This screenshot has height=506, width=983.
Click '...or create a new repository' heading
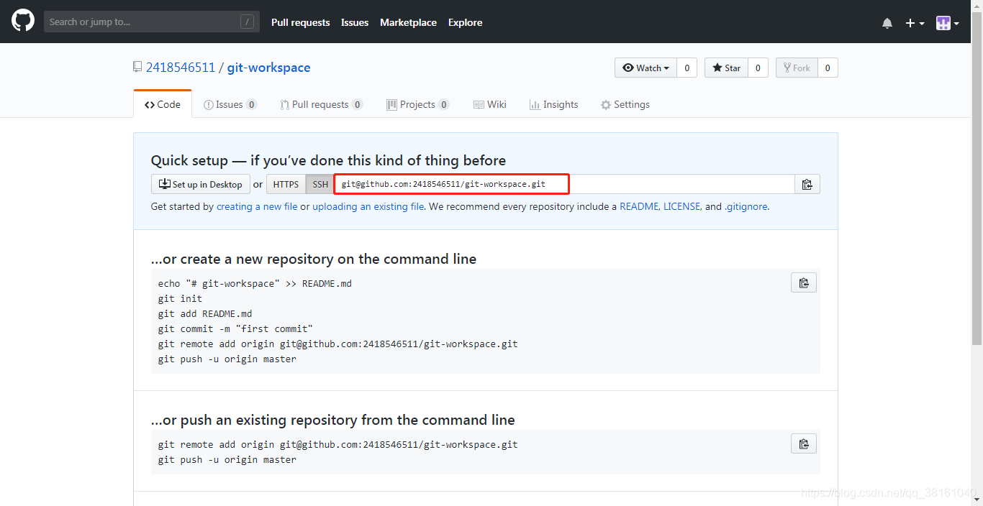314,259
